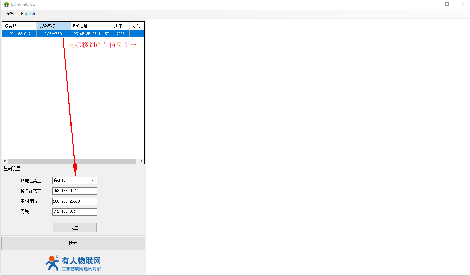
Task: Click the 网关 input field
Action: (x=75, y=212)
